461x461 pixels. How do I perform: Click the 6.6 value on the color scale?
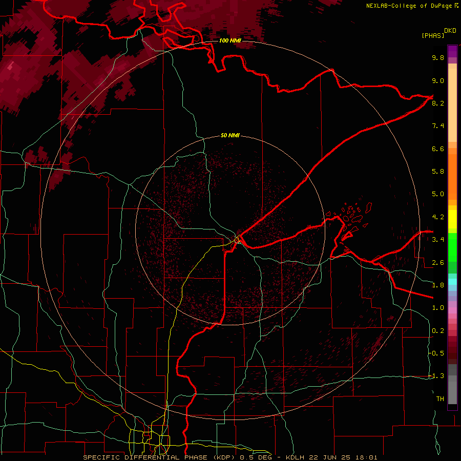(x=438, y=149)
